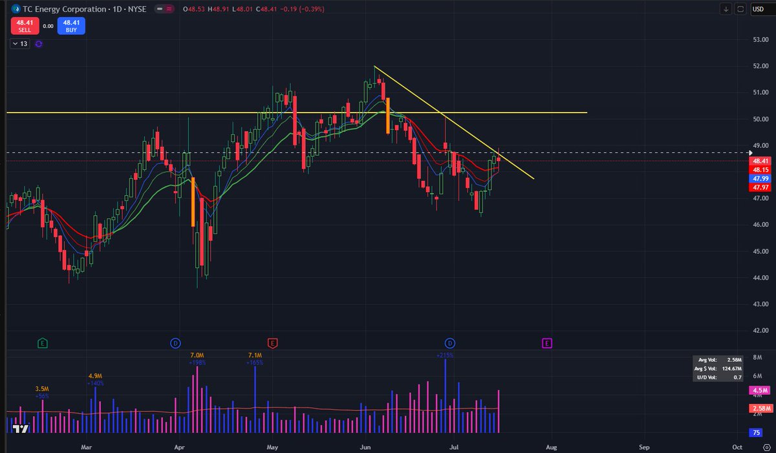This screenshot has height=453, width=776.
Task: Click the 42.00 price axis label
Action: click(760, 330)
